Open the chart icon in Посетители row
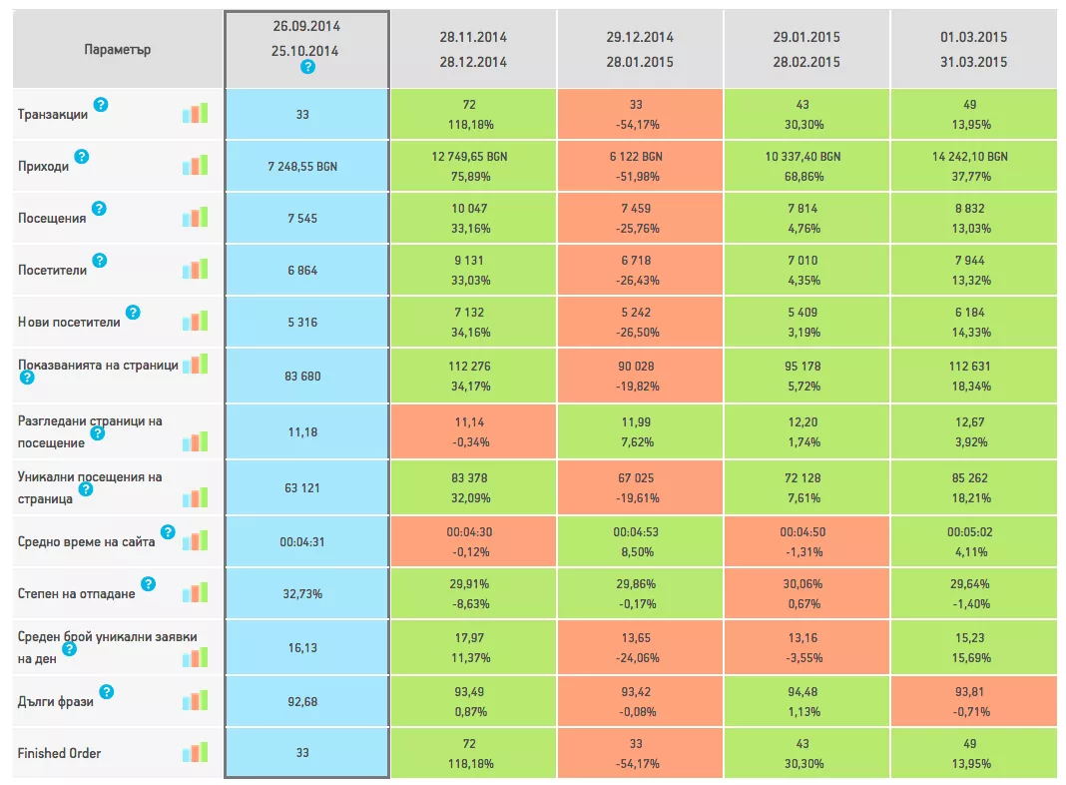 coord(195,270)
